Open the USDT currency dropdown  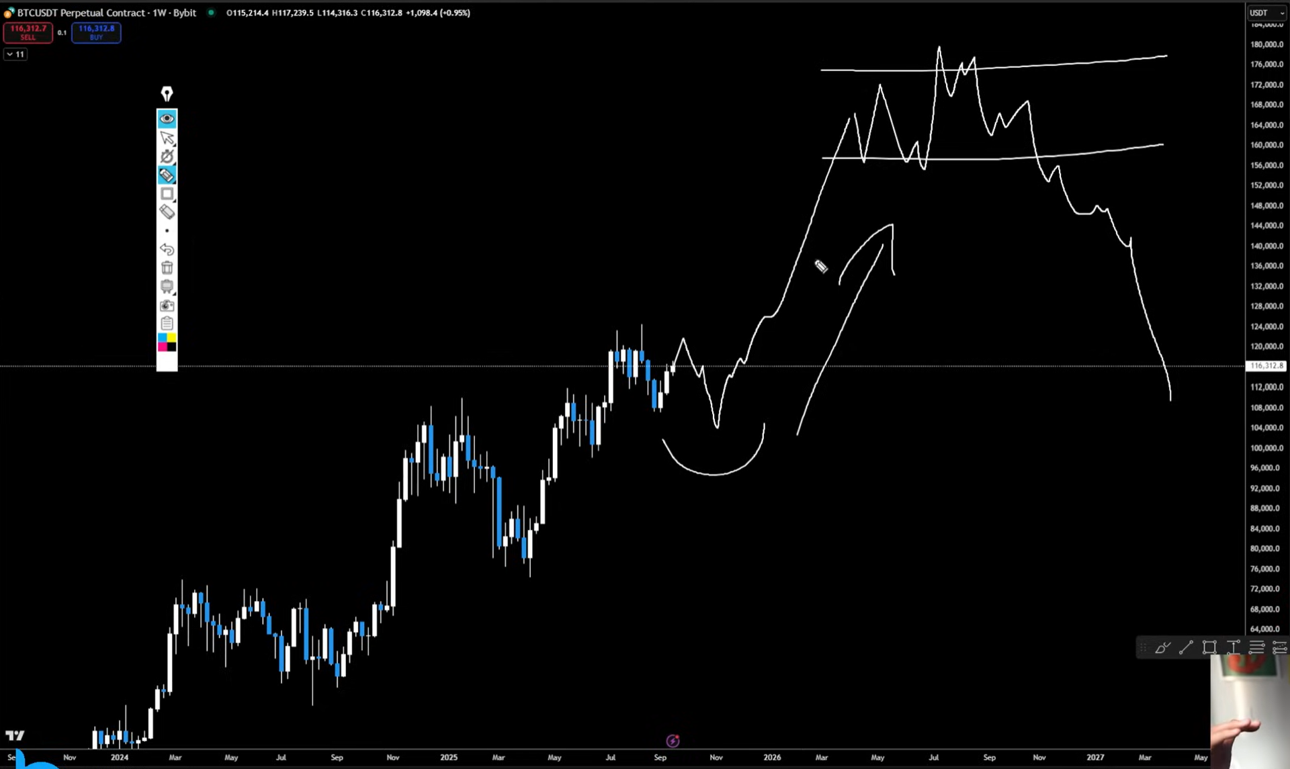coord(1266,13)
